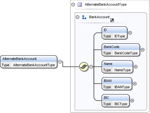Image resolution: width=150 pixels, height=113 pixels.
Task: Click the BankAccount group label
Action: pos(99,17)
